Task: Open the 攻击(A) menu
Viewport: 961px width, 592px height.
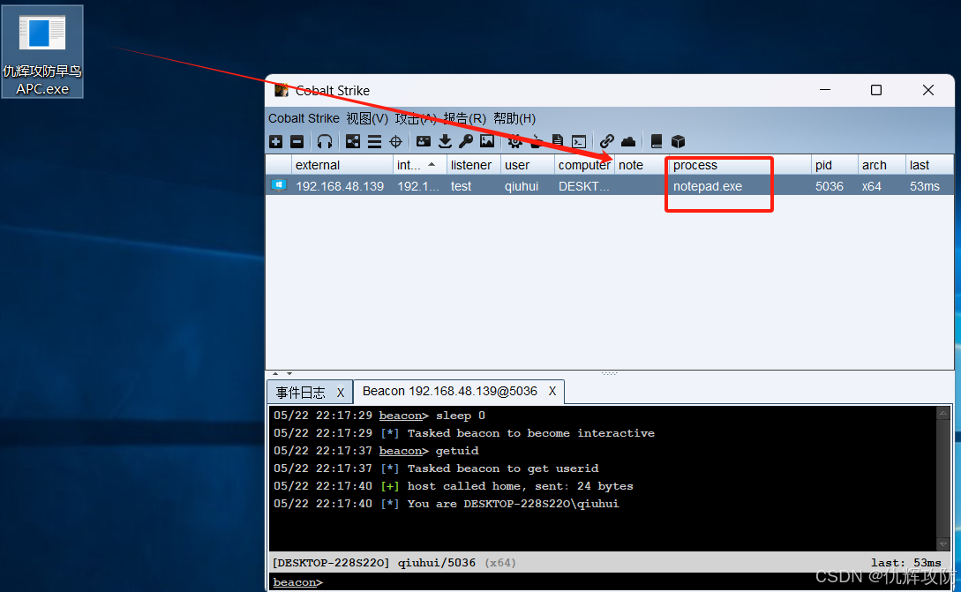Action: [x=416, y=118]
